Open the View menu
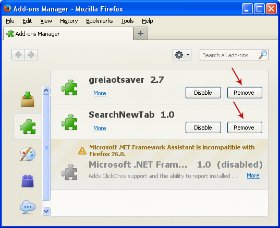 pos(46,21)
